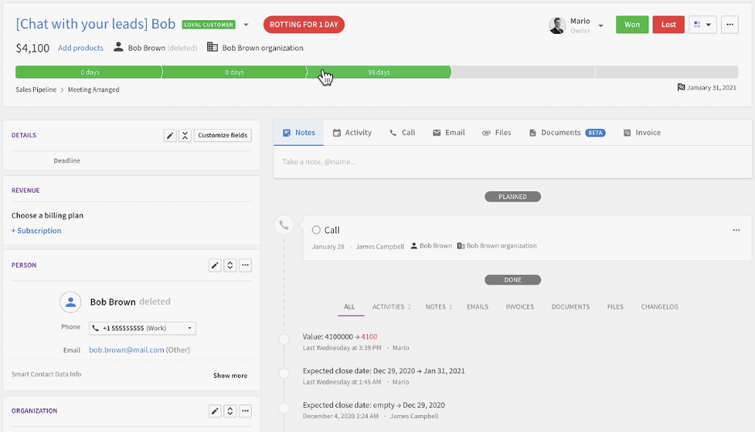This screenshot has height=432, width=755.
Task: Switch to Email tab
Action: (x=448, y=133)
